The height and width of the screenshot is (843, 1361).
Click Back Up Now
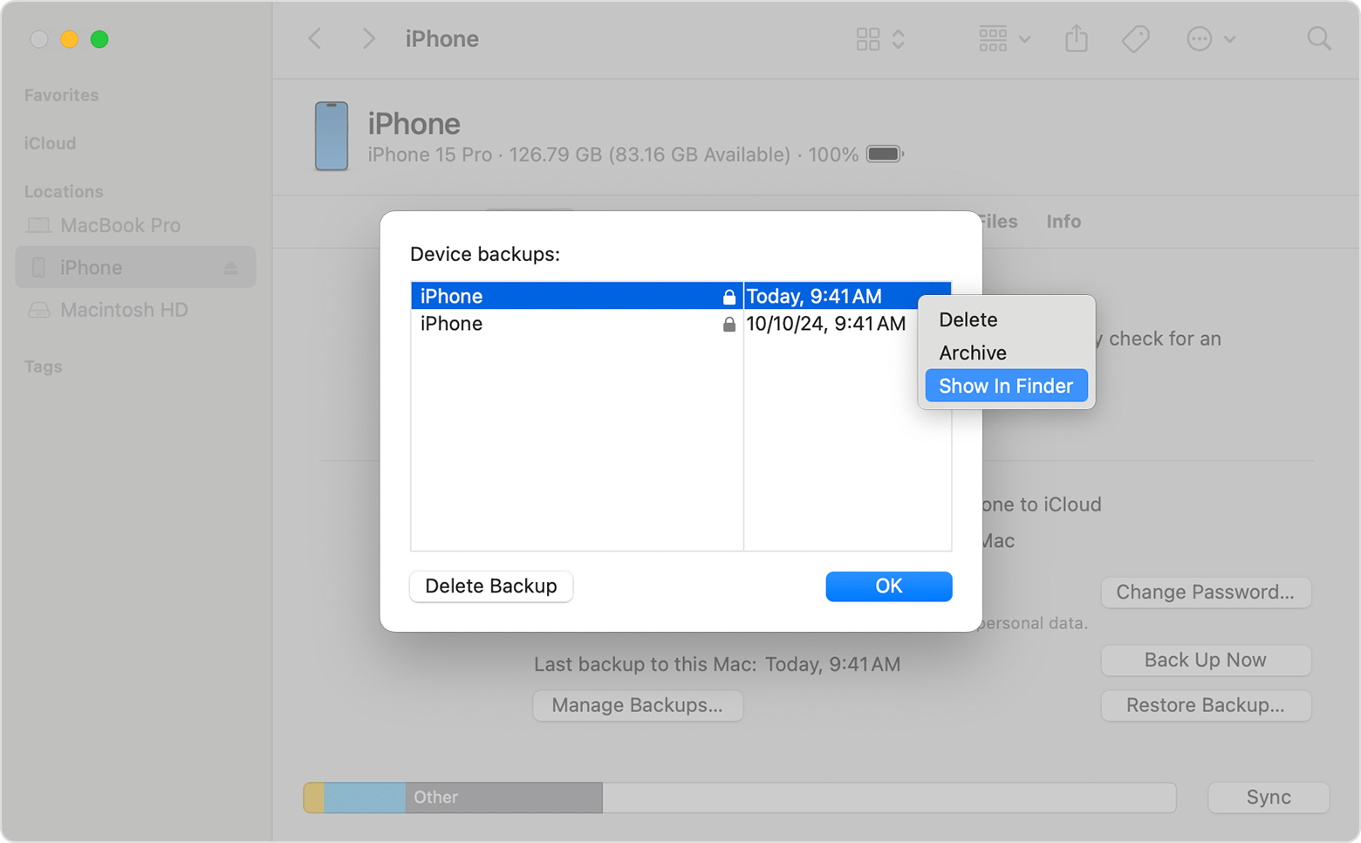click(1206, 660)
